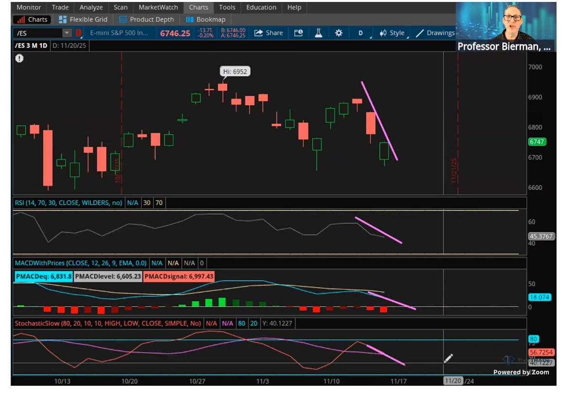Image resolution: width=575 pixels, height=394 pixels.
Task: Open the MarketWatch tab
Action: coord(158,7)
